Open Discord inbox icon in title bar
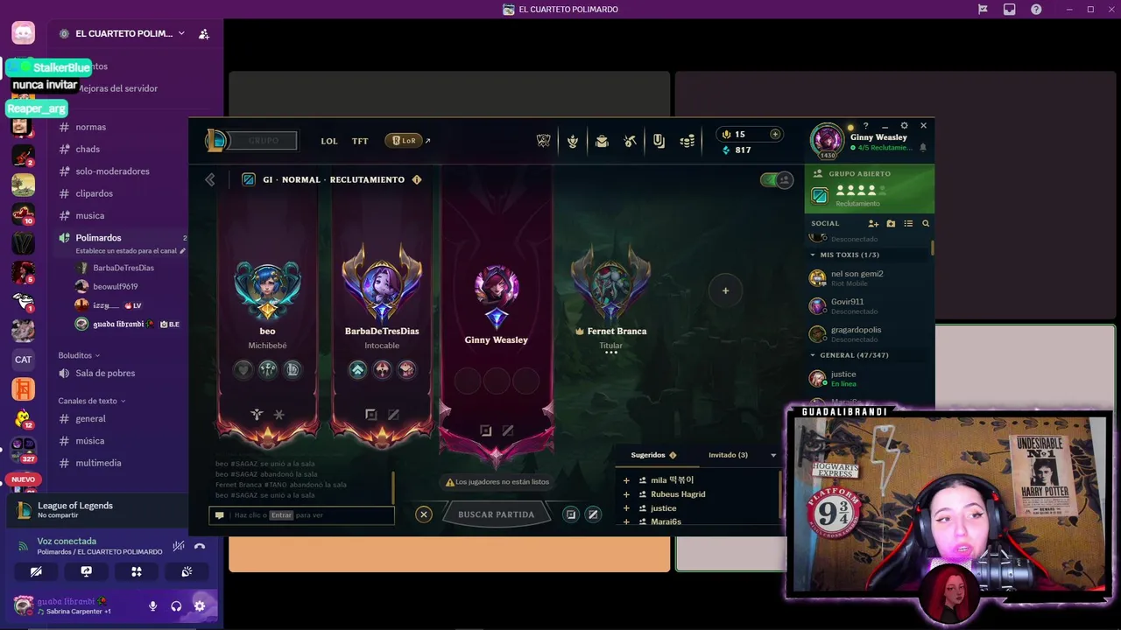The image size is (1121, 630). pos(1010,10)
